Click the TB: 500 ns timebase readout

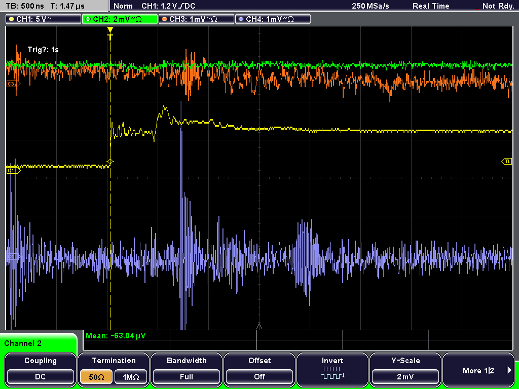pos(25,6)
